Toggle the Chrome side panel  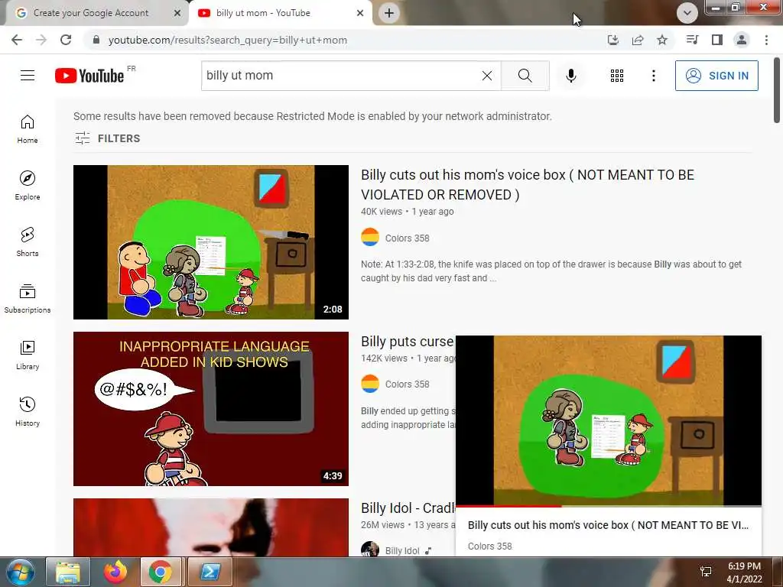717,40
